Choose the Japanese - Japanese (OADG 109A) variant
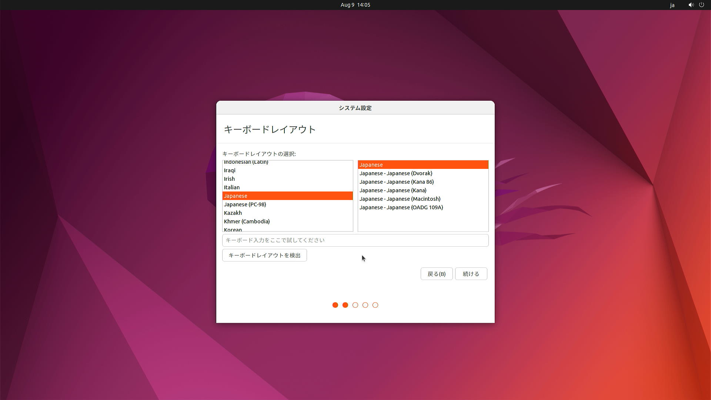 (401, 207)
